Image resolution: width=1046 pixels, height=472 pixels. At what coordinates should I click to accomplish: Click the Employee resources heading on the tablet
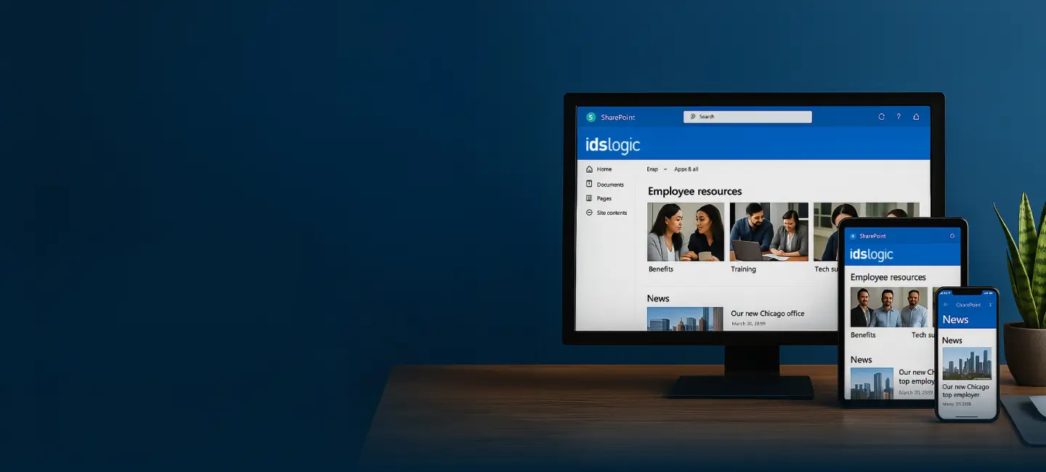coord(888,277)
